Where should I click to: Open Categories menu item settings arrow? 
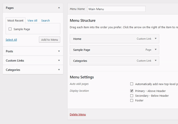(x=155, y=61)
